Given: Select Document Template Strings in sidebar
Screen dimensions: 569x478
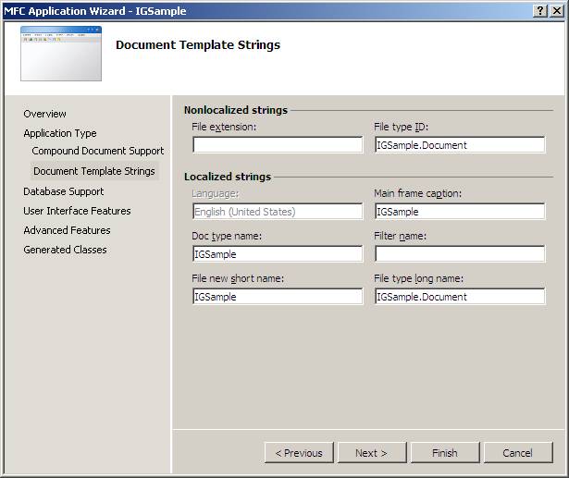Looking at the screenshot, I should (93, 171).
